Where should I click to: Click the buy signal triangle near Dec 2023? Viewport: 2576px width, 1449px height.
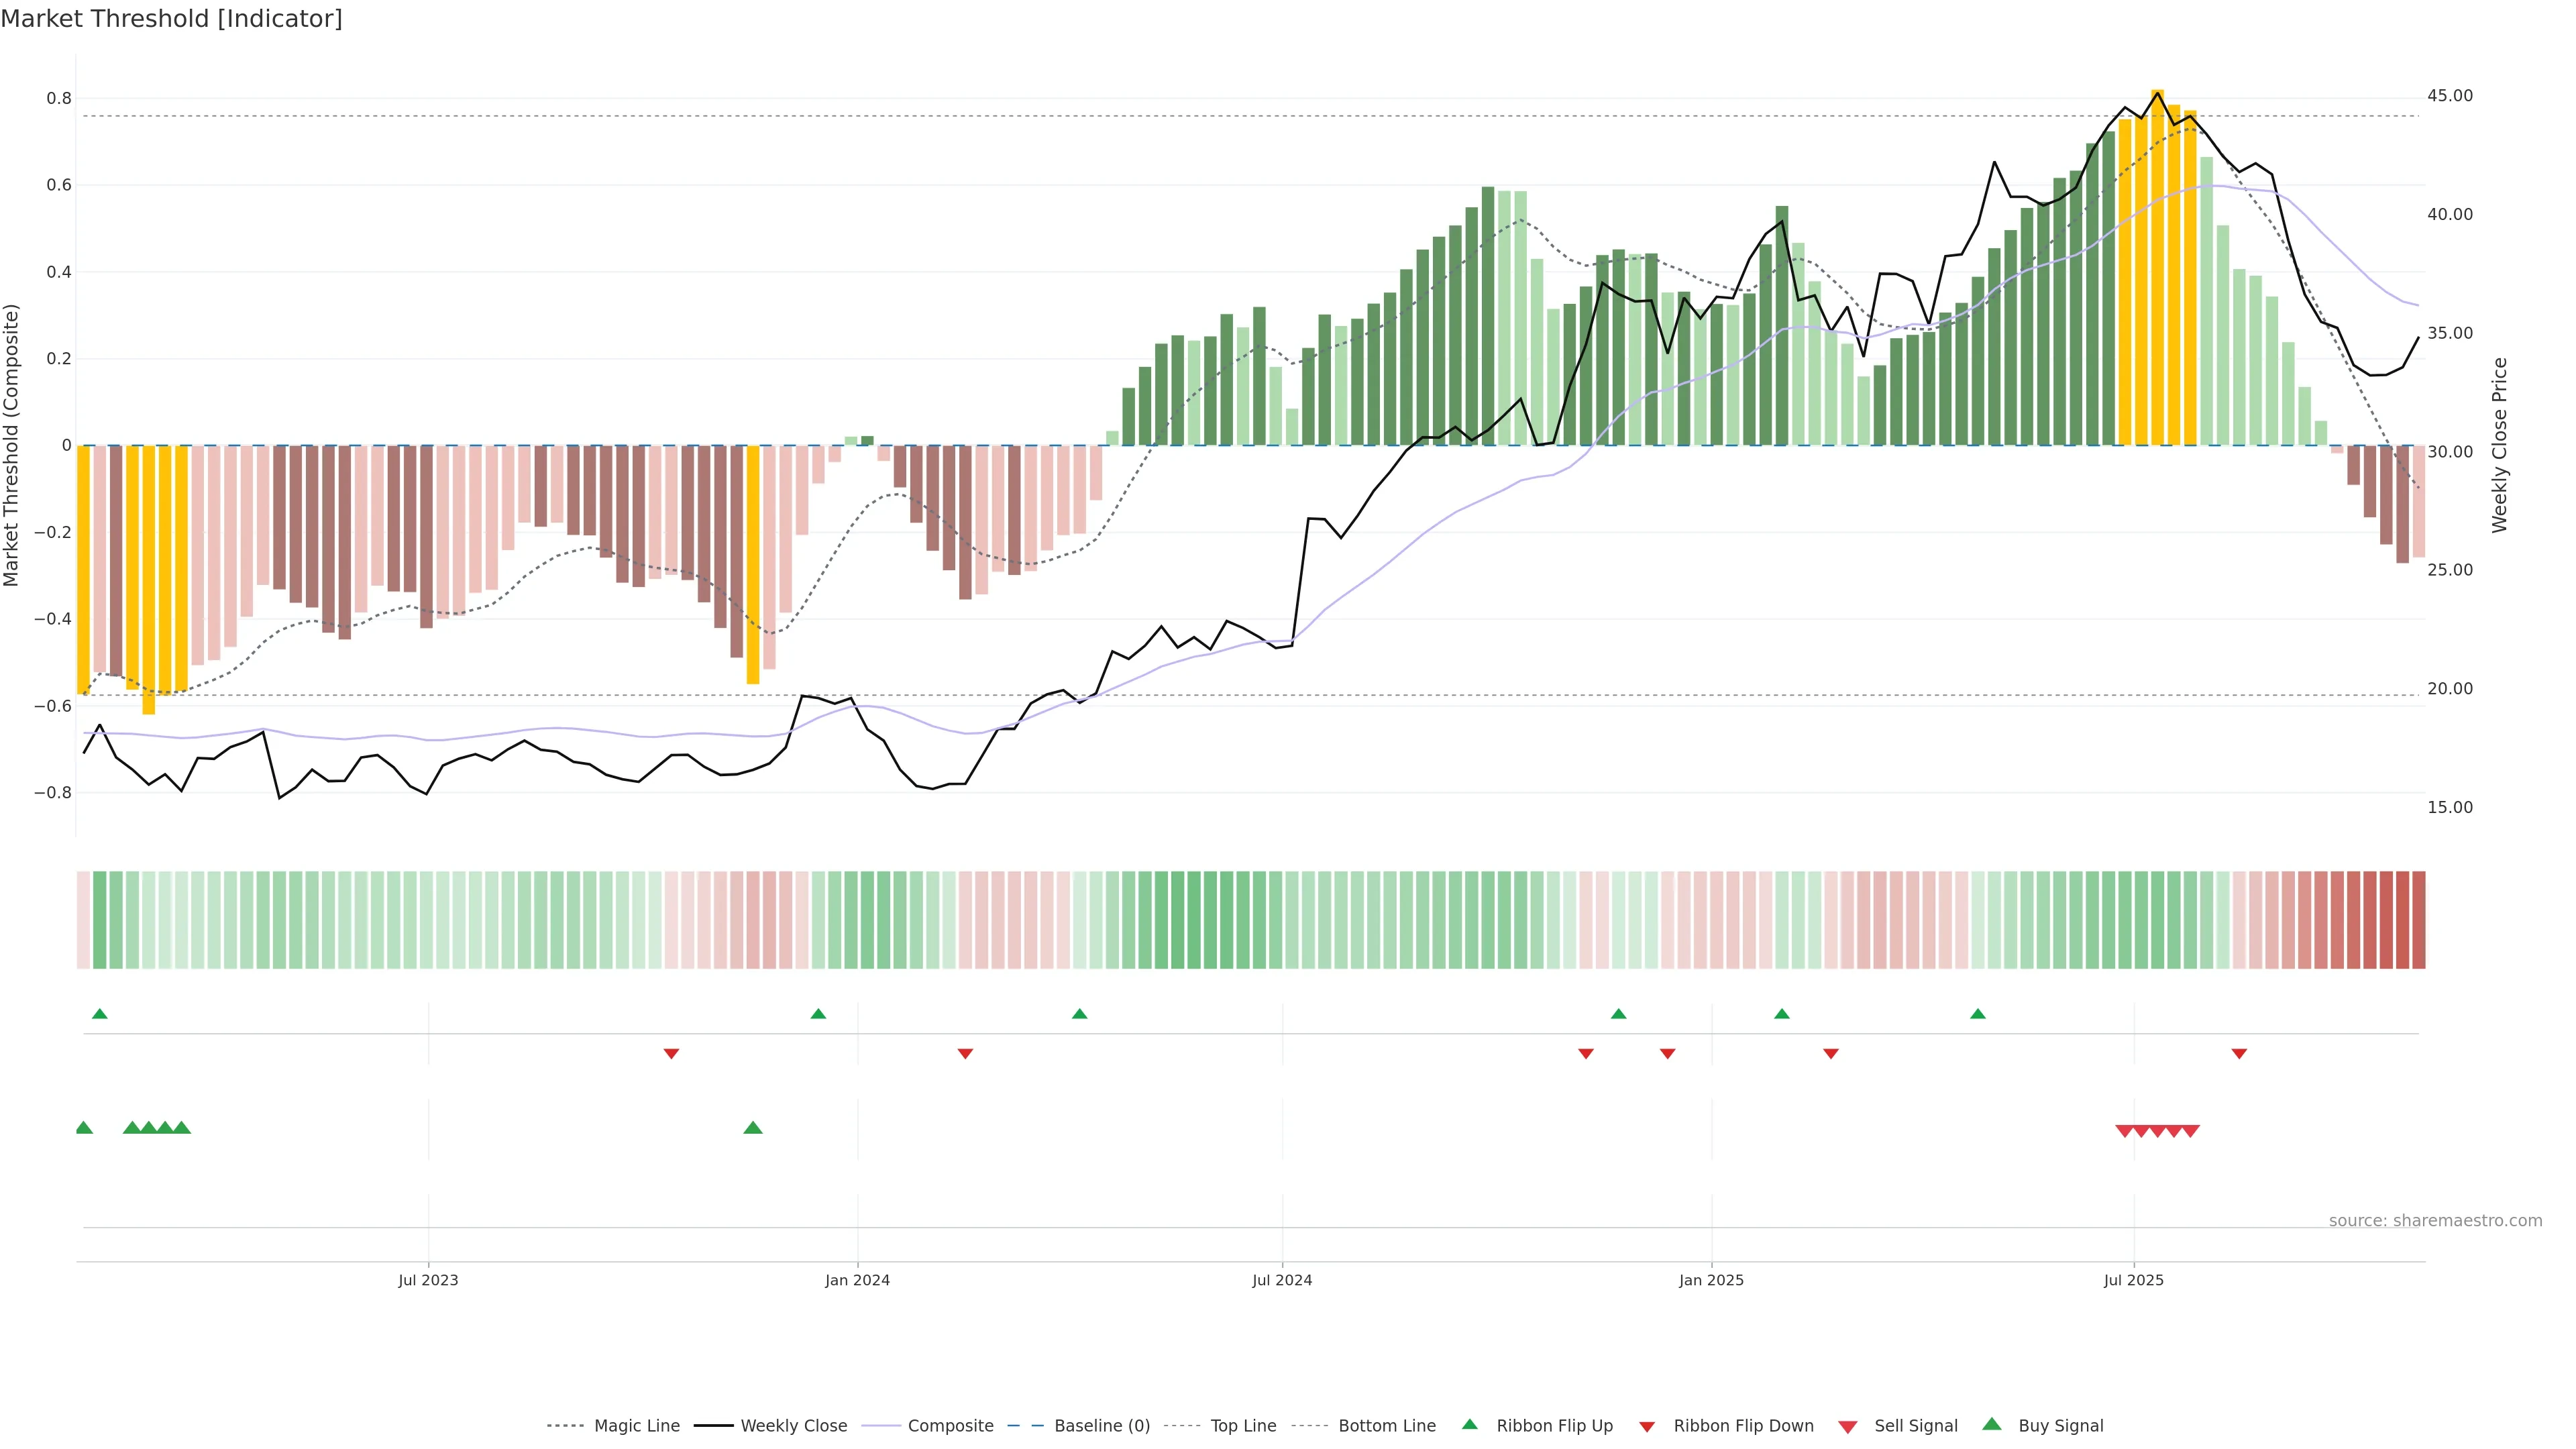[753, 1128]
